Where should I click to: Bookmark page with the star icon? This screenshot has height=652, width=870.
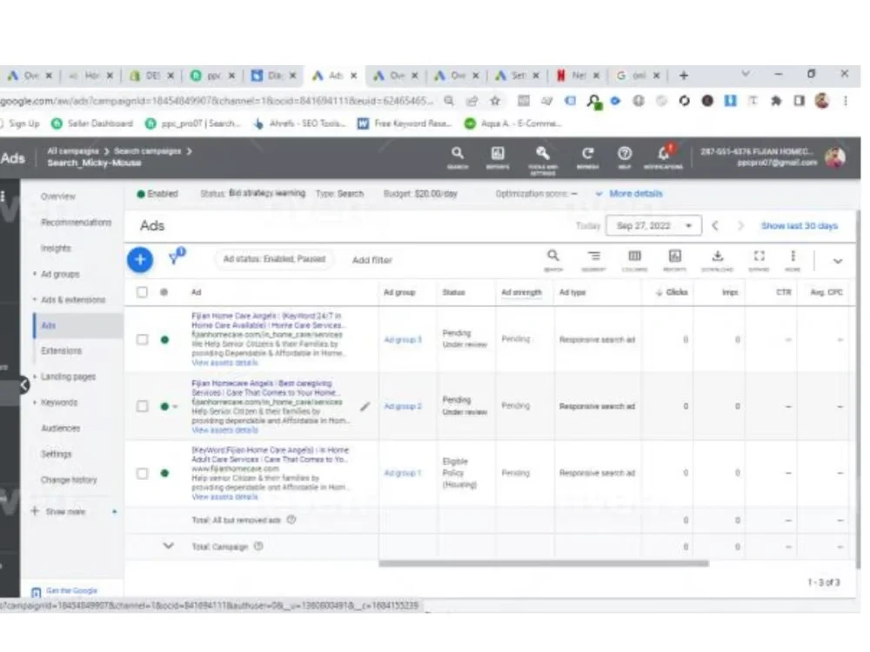click(495, 101)
